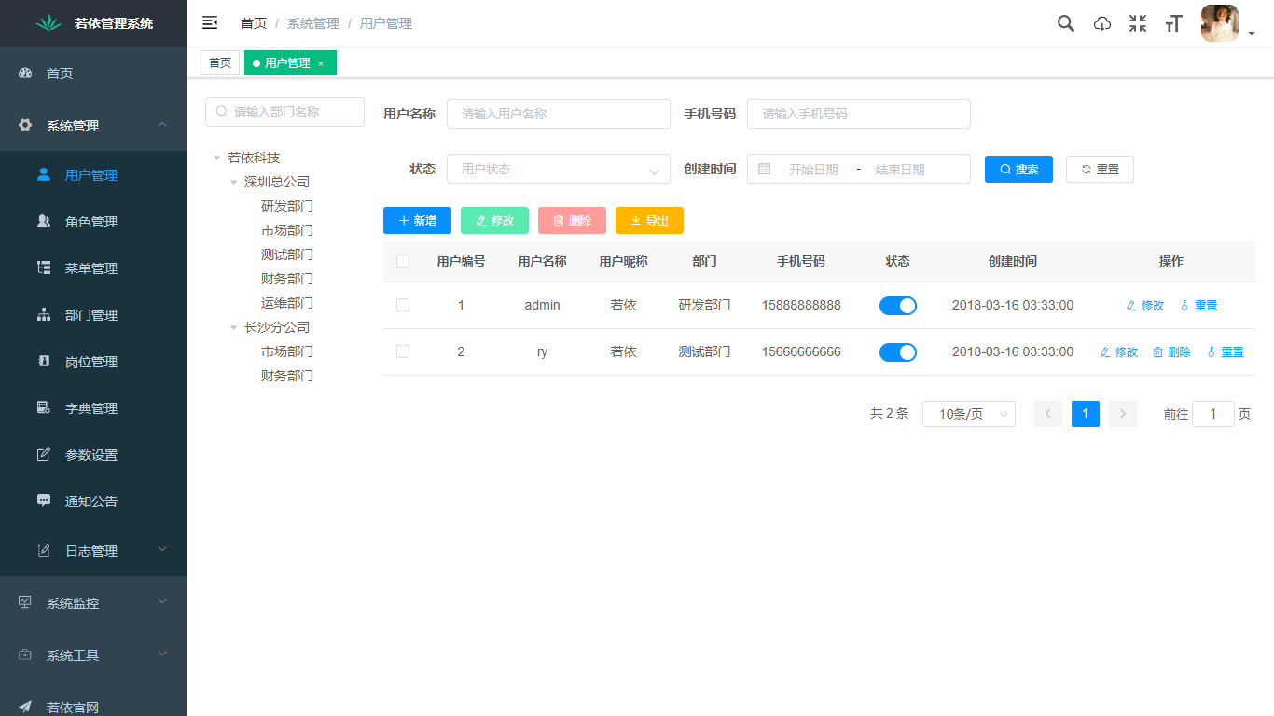Image resolution: width=1274 pixels, height=716 pixels.
Task: Toggle fullscreen with the arrows icon
Action: tap(1138, 23)
